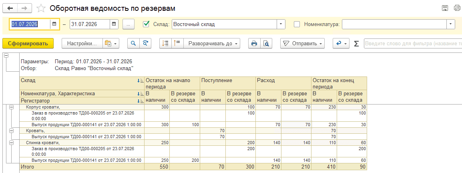462x173 pixels.
Task: Open report Настройки... button
Action: click(x=82, y=43)
